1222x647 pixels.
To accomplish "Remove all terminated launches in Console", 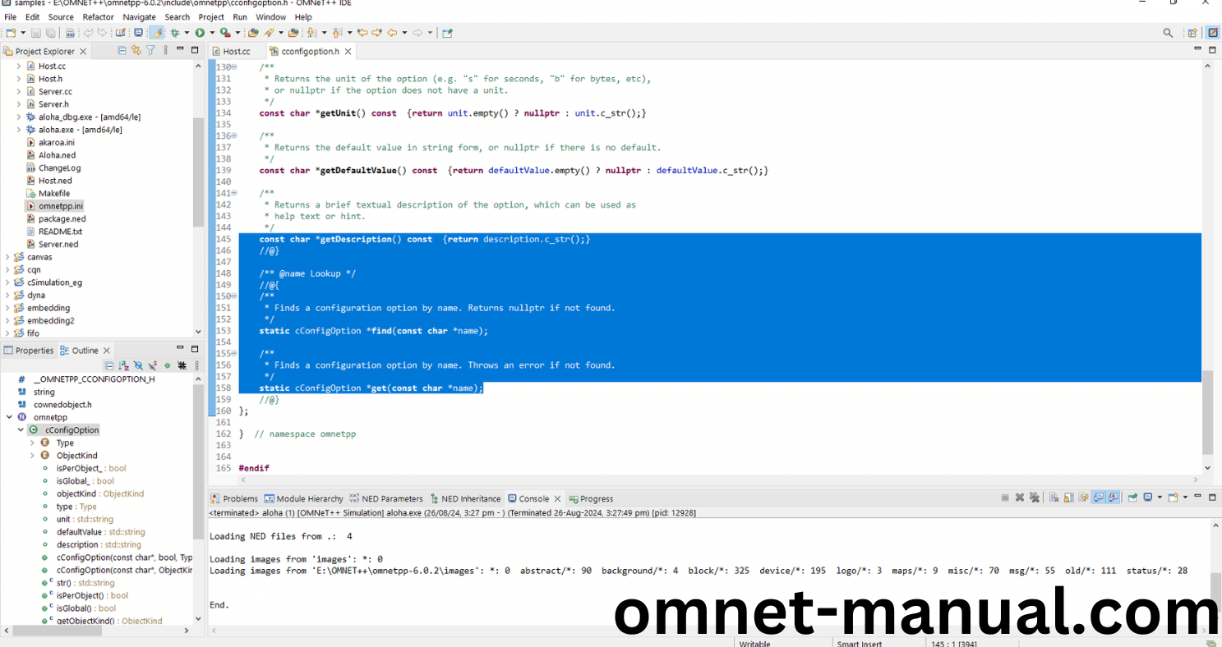I will click(x=1034, y=498).
